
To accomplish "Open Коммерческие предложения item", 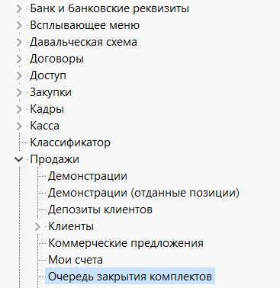I will tap(126, 243).
